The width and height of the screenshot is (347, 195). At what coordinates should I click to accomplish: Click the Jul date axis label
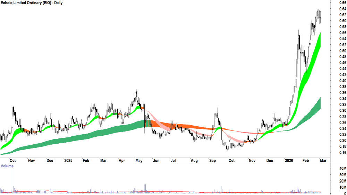(x=173, y=160)
